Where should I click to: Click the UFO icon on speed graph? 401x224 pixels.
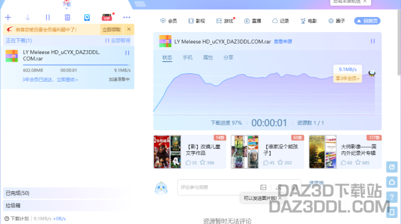click(x=372, y=73)
